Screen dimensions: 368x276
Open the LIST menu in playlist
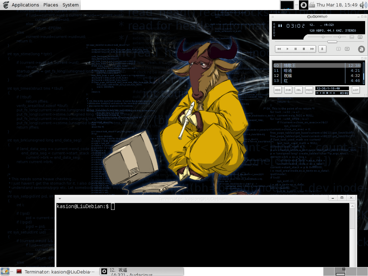point(356,90)
